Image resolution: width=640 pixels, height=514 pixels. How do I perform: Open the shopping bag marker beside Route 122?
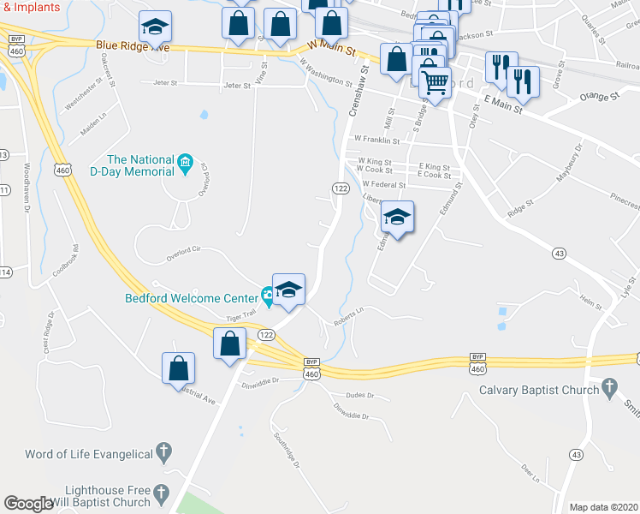point(230,345)
